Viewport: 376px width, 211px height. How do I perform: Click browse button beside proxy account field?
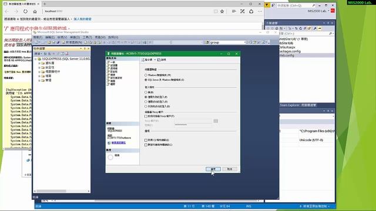click(x=216, y=121)
